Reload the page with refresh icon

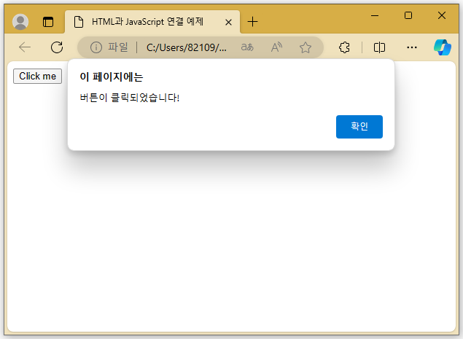57,47
